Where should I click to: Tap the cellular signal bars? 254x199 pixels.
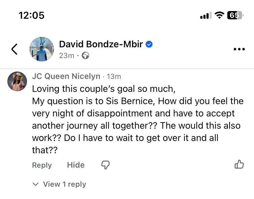pyautogui.click(x=206, y=15)
